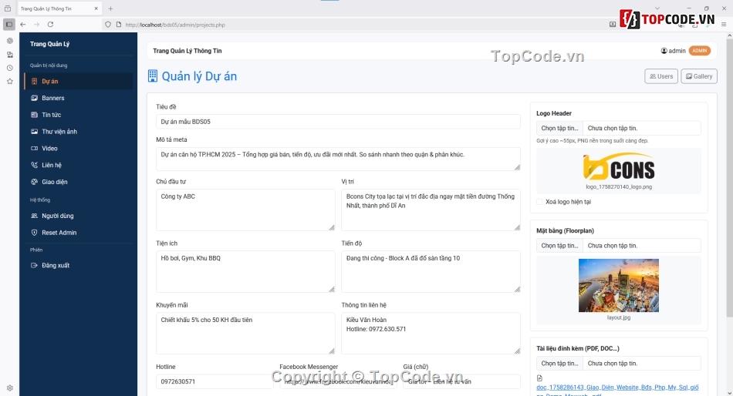Screen dimensions: 733x396
Task: Click the Người dùng users icon
Action: click(34, 216)
